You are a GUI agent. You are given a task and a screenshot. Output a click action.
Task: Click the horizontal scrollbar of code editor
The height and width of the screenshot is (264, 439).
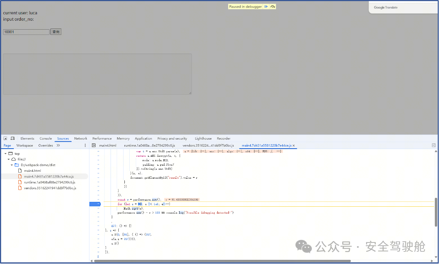222,261
